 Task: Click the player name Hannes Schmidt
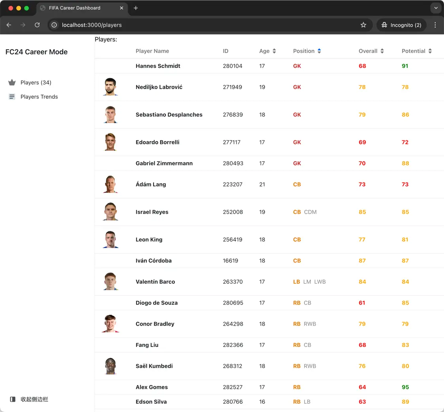158,66
